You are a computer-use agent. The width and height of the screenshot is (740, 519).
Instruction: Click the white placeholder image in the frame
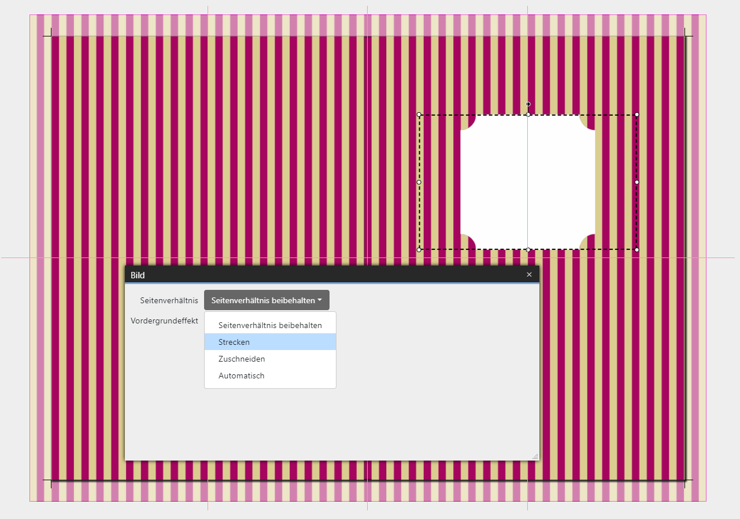[528, 182]
